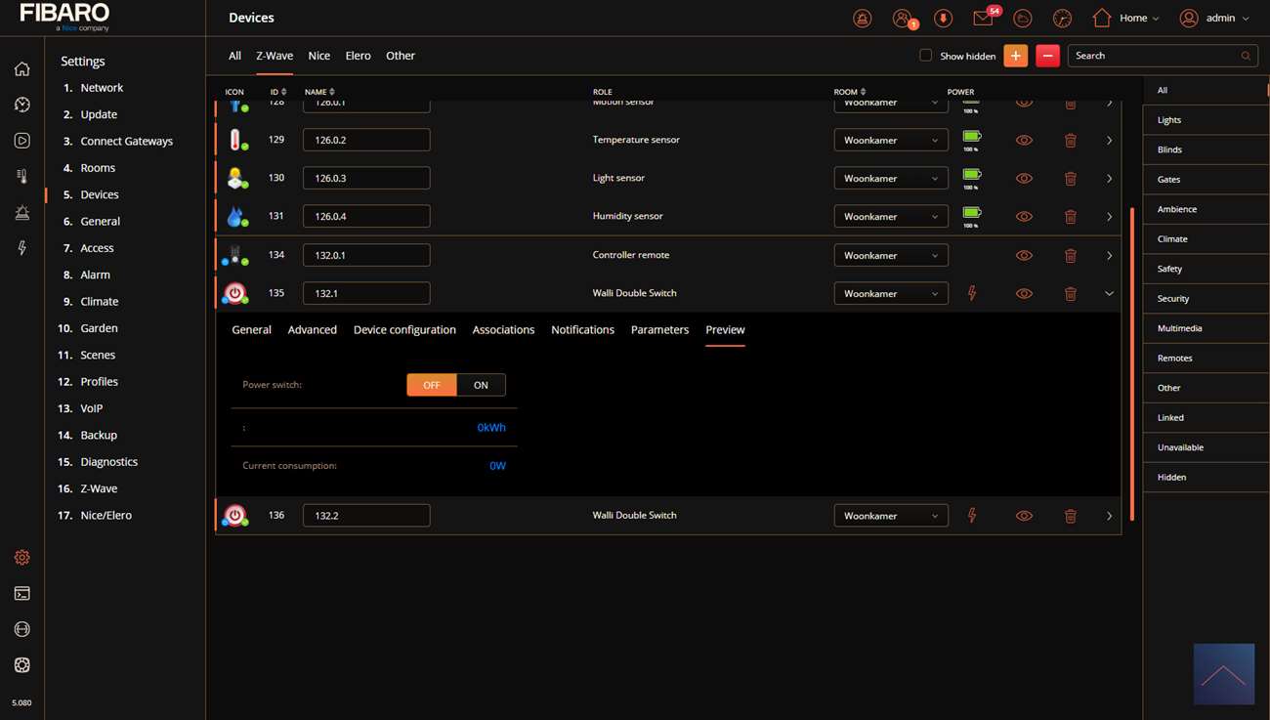1270x720 pixels.
Task: Open the console icon in left sidebar
Action: pos(21,594)
